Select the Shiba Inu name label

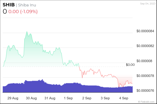[27, 5]
